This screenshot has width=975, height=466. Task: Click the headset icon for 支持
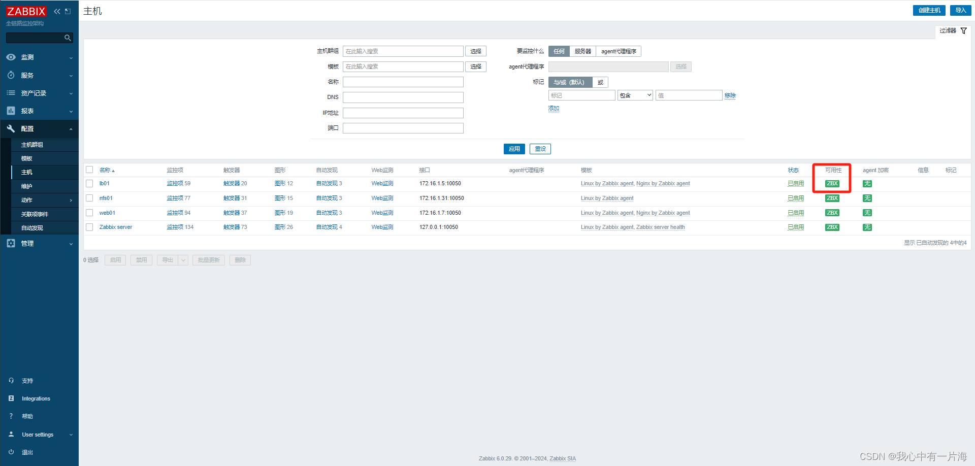click(x=11, y=380)
